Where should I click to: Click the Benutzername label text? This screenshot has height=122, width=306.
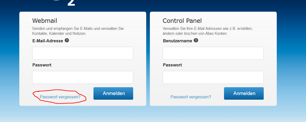coord(178,41)
